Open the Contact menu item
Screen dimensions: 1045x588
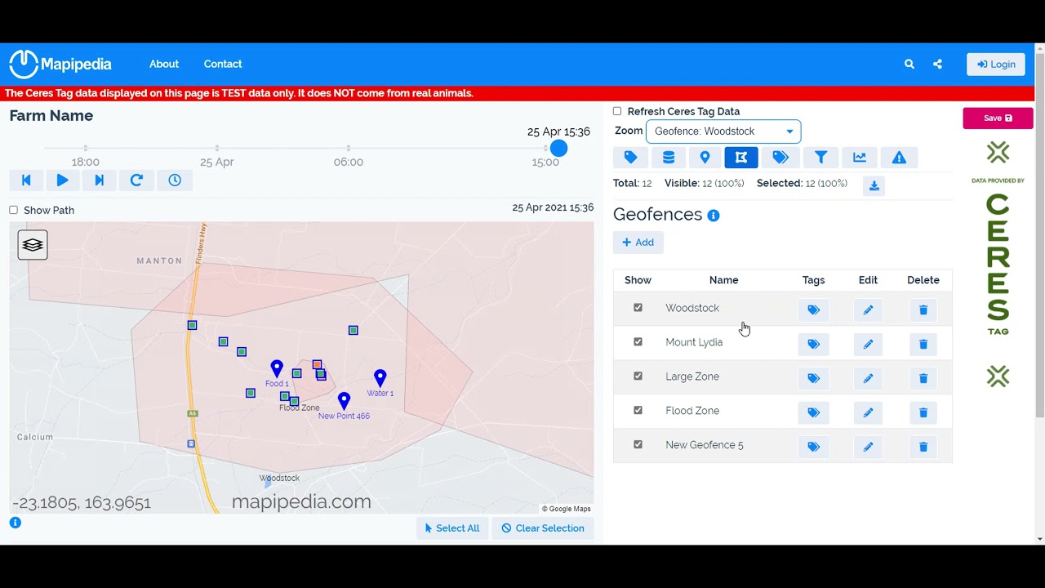223,64
